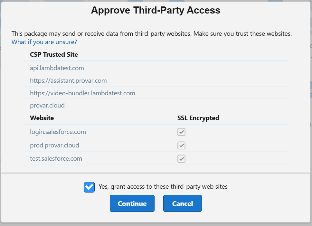Image resolution: width=312 pixels, height=226 pixels.
Task: Click the Approve Third-Party Access title
Action: click(156, 10)
